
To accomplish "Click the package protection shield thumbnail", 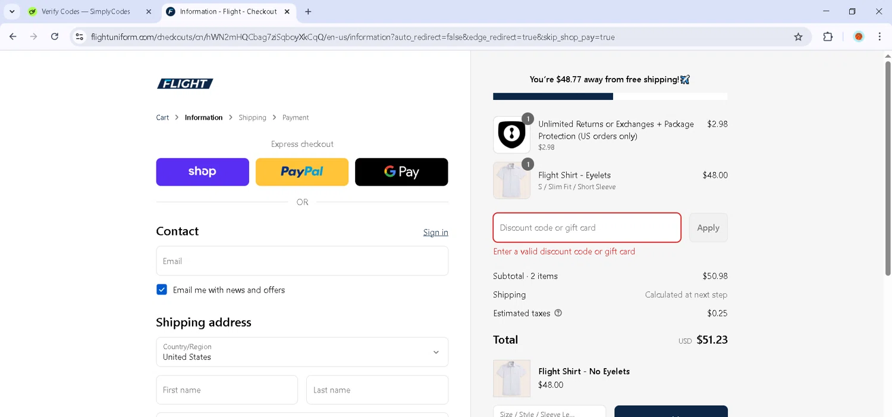I will click(x=511, y=134).
